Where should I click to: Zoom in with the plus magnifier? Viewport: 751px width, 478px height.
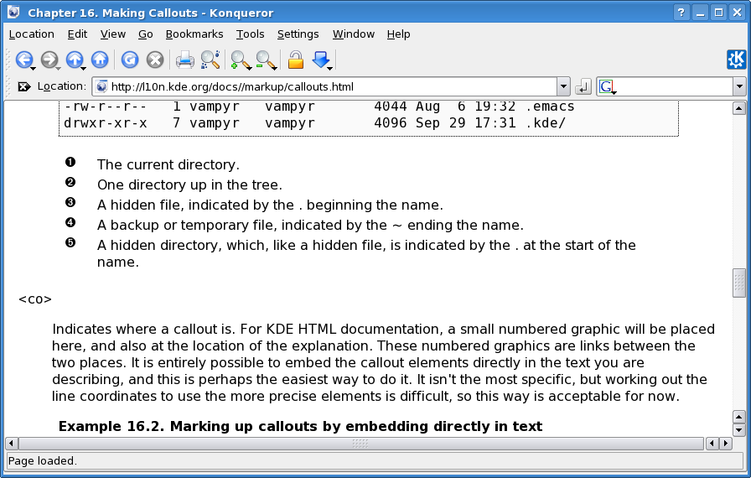[241, 60]
